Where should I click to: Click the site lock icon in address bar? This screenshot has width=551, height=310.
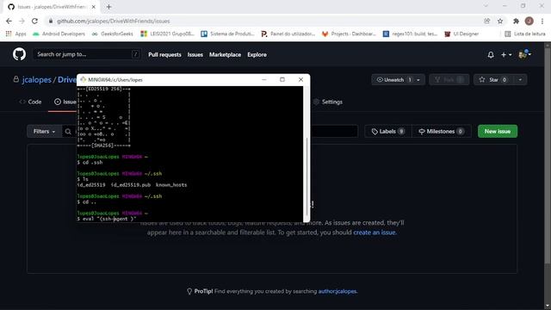click(x=51, y=21)
